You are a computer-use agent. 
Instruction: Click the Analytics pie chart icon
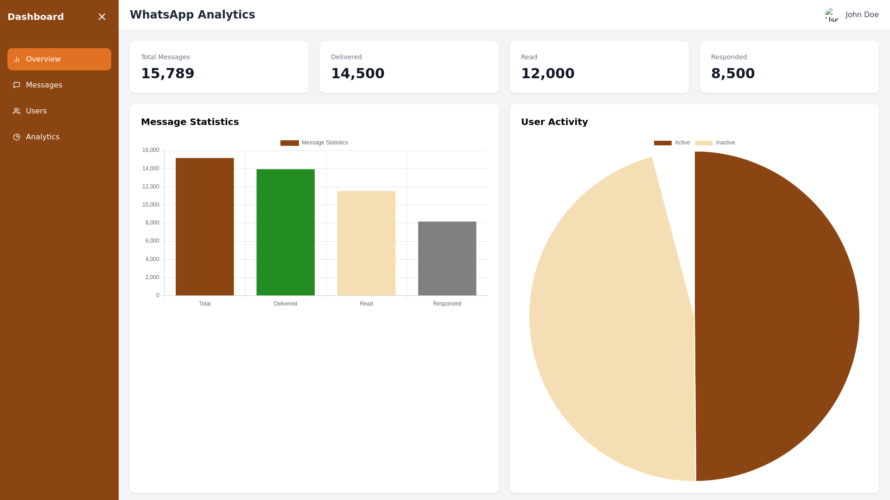point(17,137)
